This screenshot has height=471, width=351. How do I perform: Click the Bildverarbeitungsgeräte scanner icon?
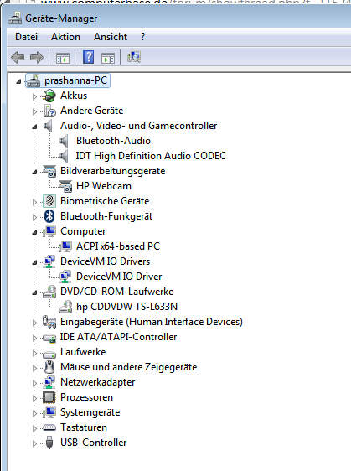[49, 171]
